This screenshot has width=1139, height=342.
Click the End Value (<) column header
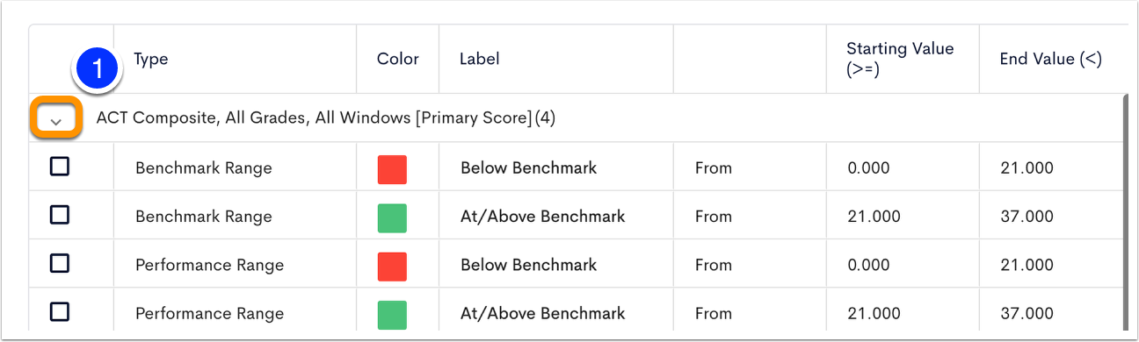pos(1050,60)
